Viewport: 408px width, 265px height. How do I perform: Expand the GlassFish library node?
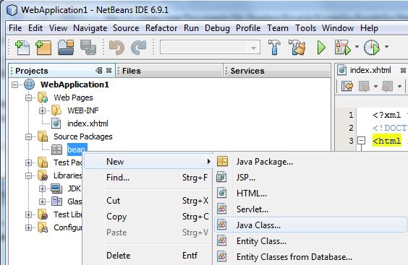(42, 201)
